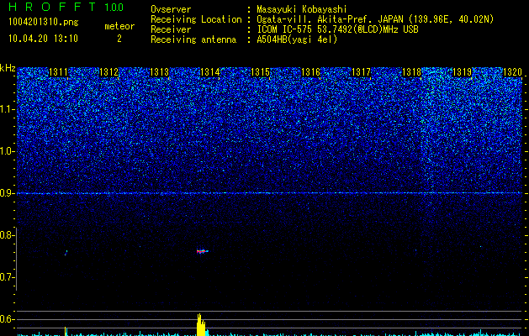Click the Receiver field label
The height and width of the screenshot is (336, 529).
[171, 29]
